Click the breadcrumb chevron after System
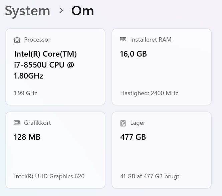This screenshot has width=222, height=196. click(x=61, y=11)
